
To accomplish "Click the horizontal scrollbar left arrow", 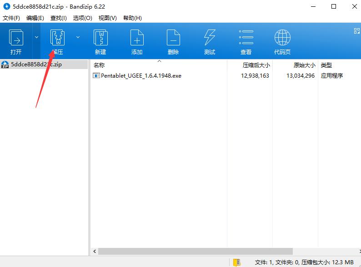I will [x=95, y=252].
